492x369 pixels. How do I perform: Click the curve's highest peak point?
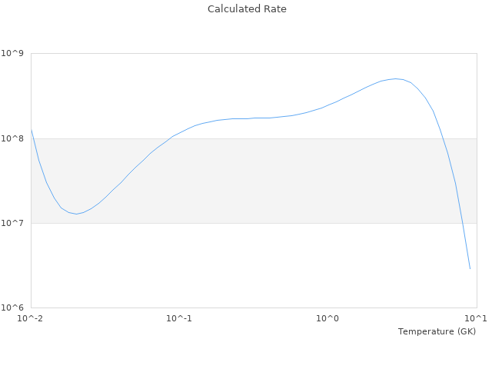pos(396,78)
